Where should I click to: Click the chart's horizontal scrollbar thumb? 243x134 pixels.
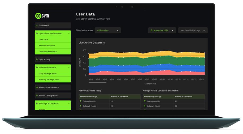click(97, 82)
